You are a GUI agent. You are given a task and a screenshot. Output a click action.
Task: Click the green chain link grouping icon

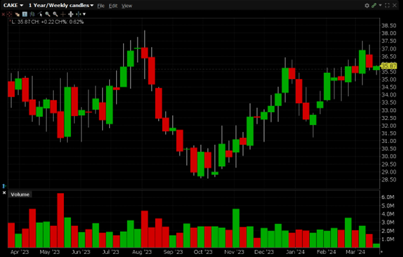[x=374, y=5]
